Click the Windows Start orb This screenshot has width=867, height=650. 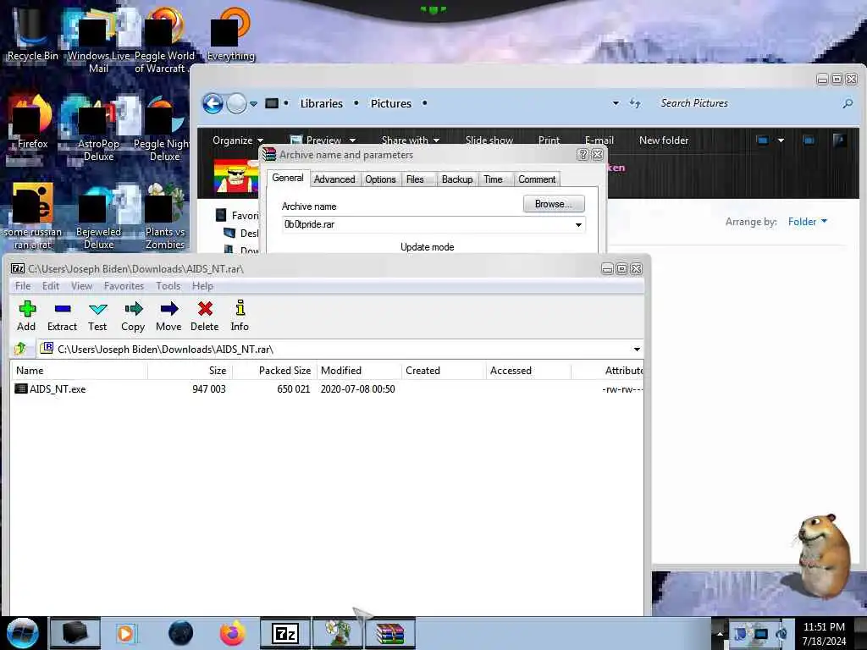[x=22, y=633]
